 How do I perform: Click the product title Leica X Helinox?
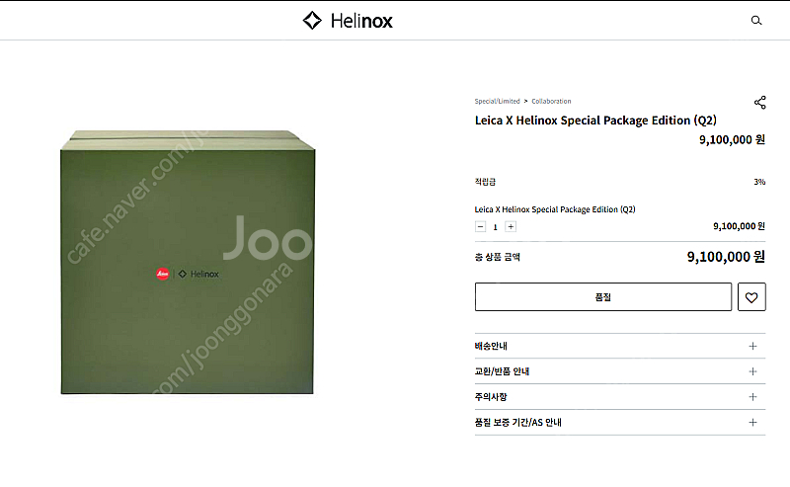click(x=595, y=121)
